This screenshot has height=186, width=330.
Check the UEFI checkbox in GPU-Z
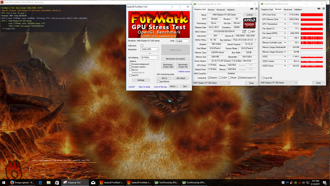point(249,32)
